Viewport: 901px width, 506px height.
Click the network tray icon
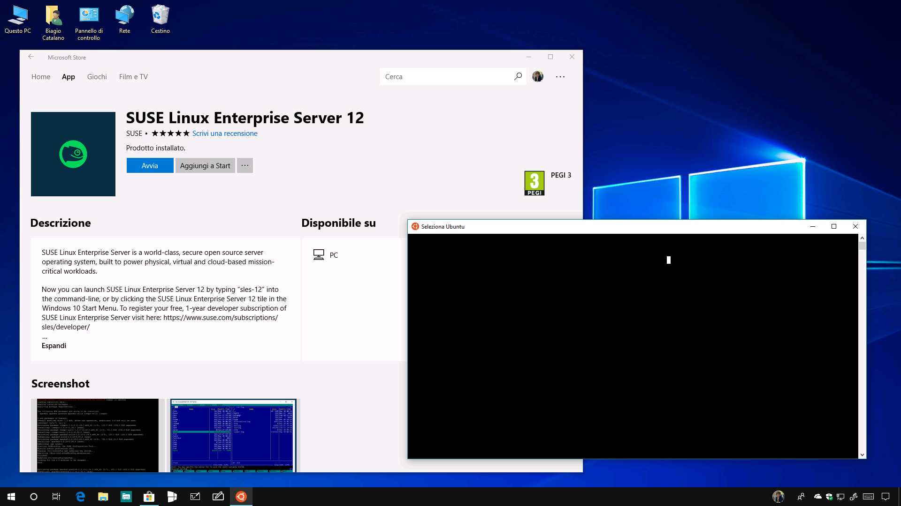(840, 497)
